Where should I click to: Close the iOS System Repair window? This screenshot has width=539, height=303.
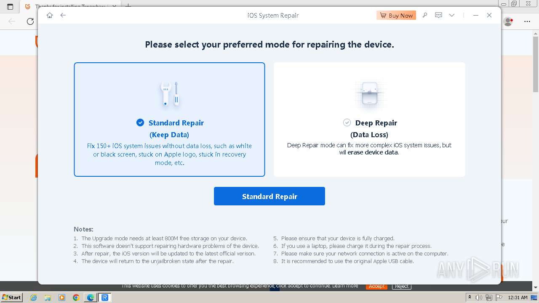click(489, 15)
